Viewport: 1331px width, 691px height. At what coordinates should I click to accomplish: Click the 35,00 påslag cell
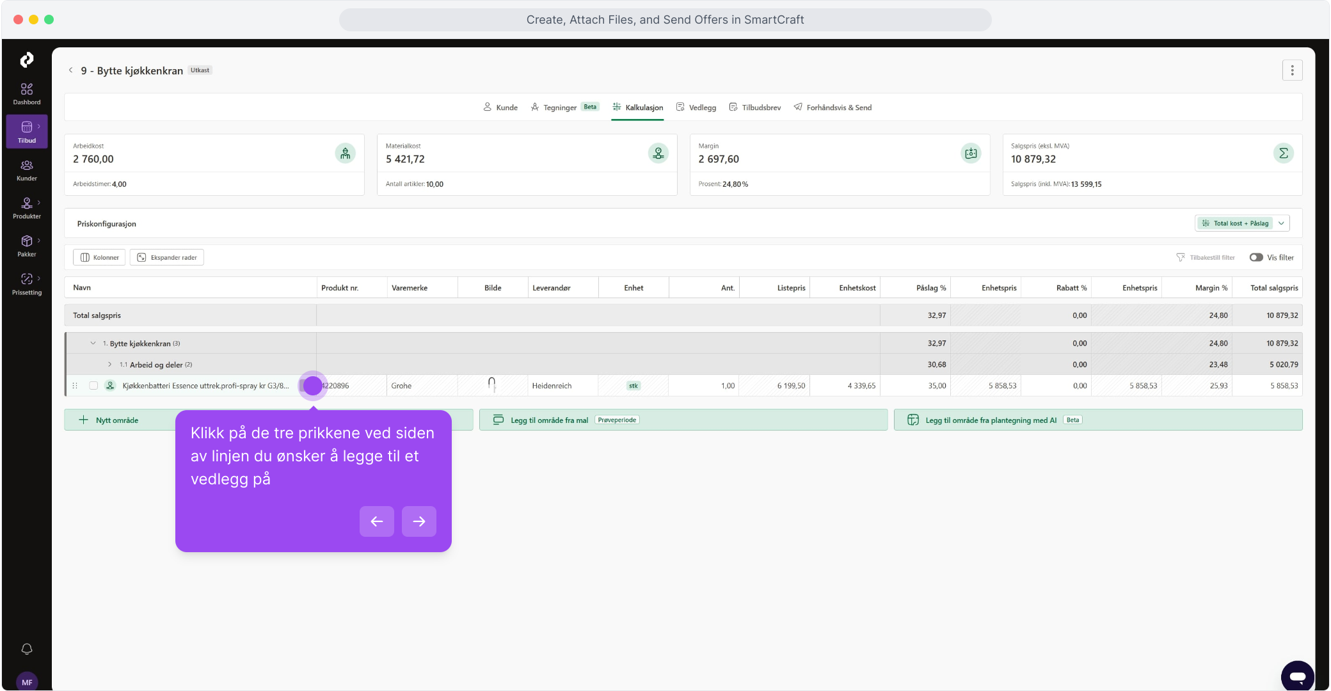(915, 386)
